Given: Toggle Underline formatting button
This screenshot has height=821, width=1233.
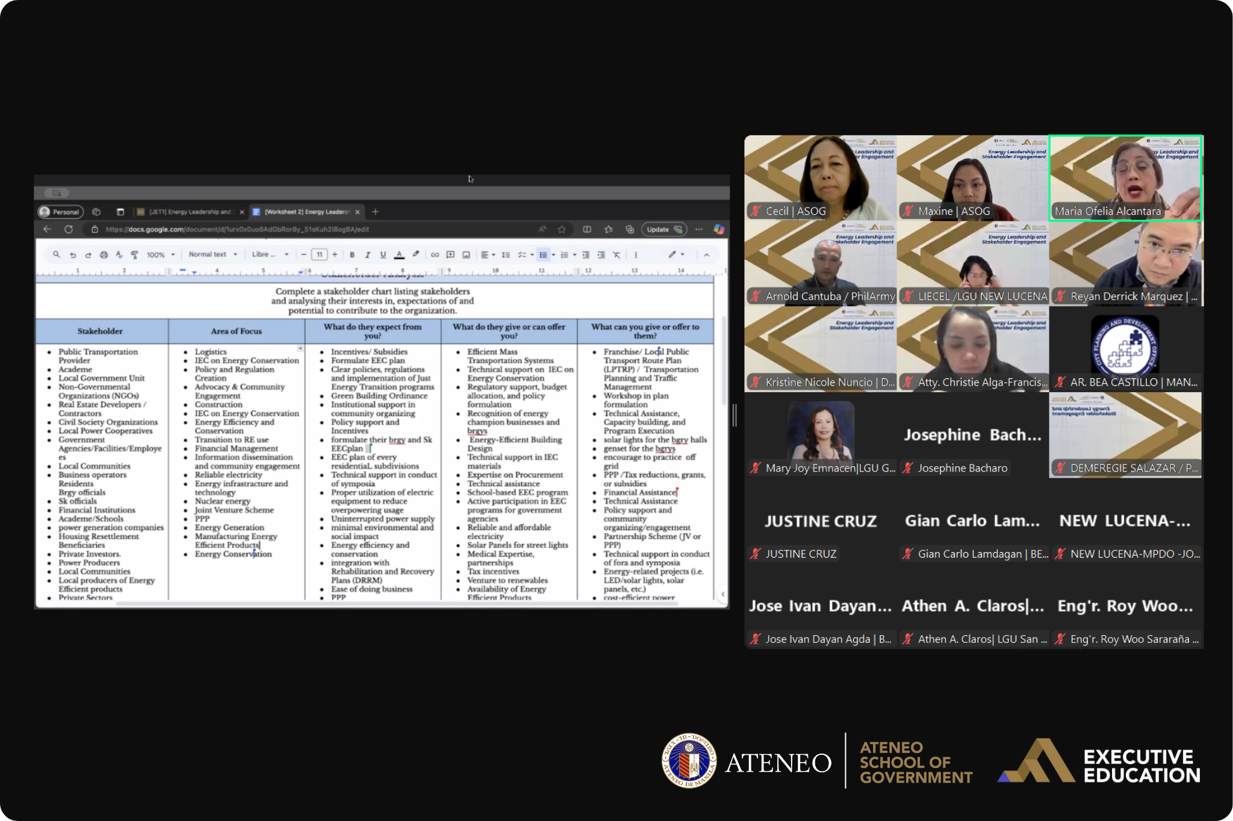Looking at the screenshot, I should point(383,255).
